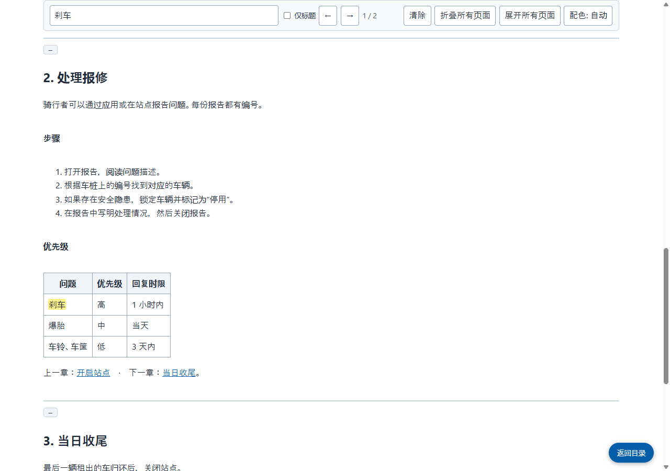
Task: Click the highlighted 刹车 table cell
Action: click(68, 305)
